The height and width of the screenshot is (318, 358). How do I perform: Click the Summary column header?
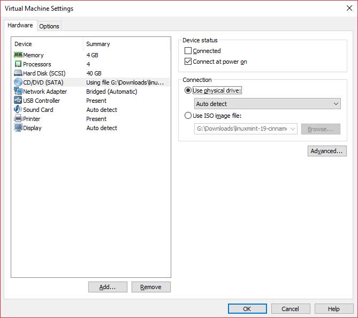pos(98,44)
